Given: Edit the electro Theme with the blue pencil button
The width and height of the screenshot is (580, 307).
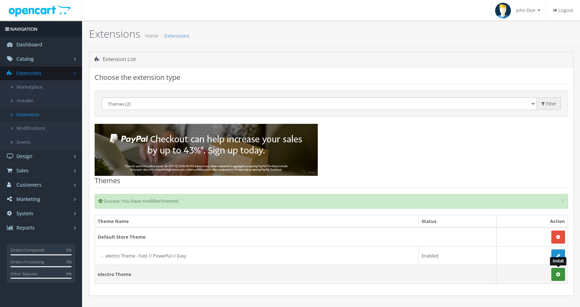Looking at the screenshot, I should point(558,254).
